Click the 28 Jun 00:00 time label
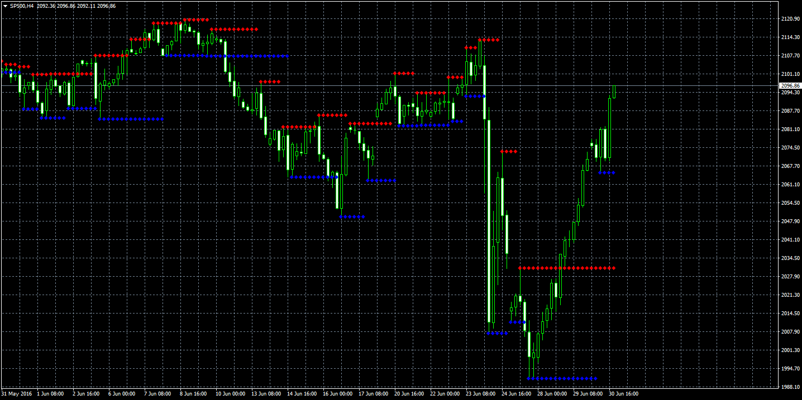This screenshot has height=400, width=802. (552, 394)
